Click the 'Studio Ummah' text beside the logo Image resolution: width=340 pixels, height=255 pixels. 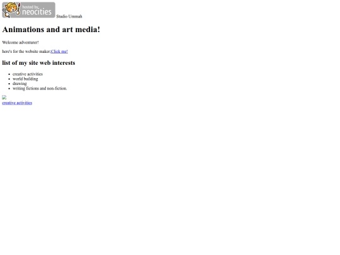click(69, 16)
